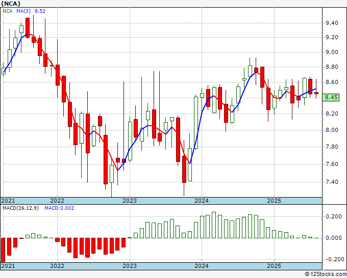Click the 0.200 MACD axis label

[334, 216]
